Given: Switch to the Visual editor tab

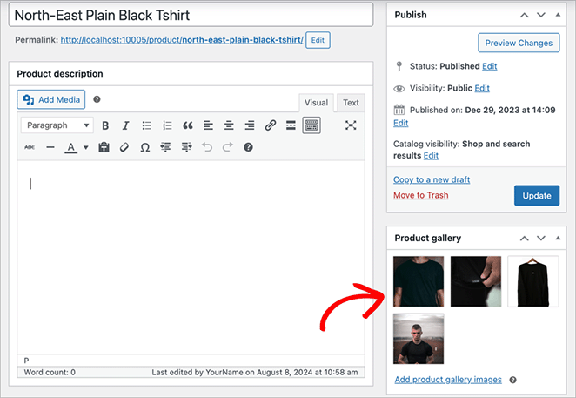Looking at the screenshot, I should 316,103.
